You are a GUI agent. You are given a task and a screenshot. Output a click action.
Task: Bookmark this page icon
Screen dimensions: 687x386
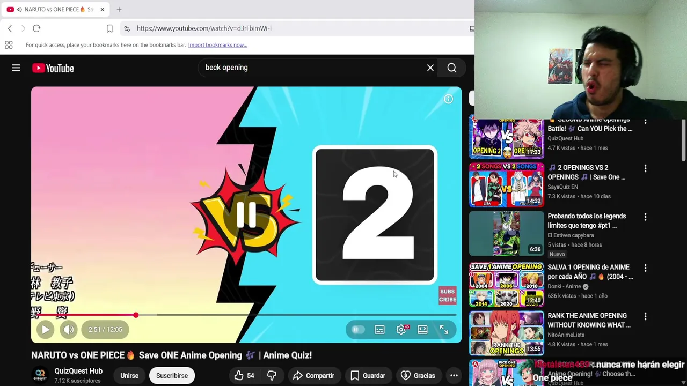(109, 28)
